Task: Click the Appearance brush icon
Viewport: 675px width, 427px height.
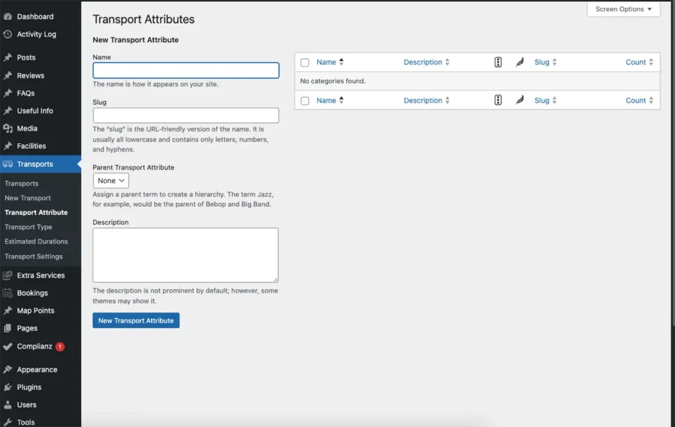Action: point(8,370)
